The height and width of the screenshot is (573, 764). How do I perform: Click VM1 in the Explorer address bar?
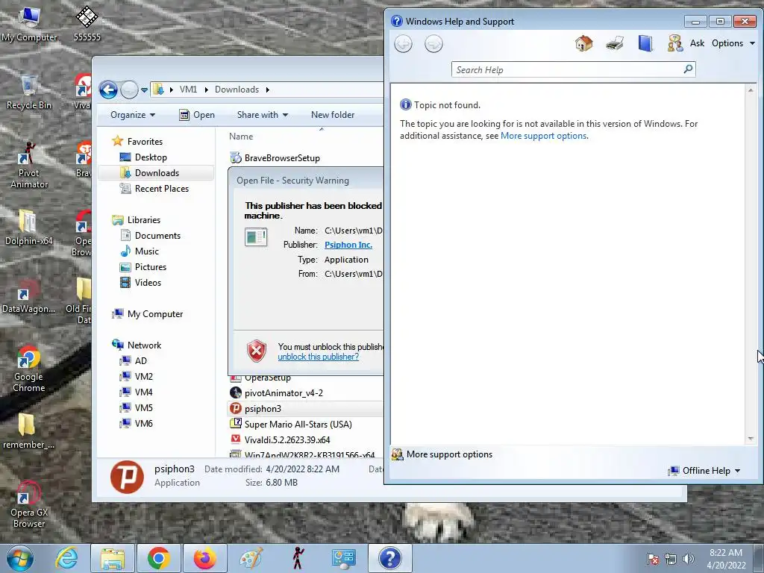[188, 90]
